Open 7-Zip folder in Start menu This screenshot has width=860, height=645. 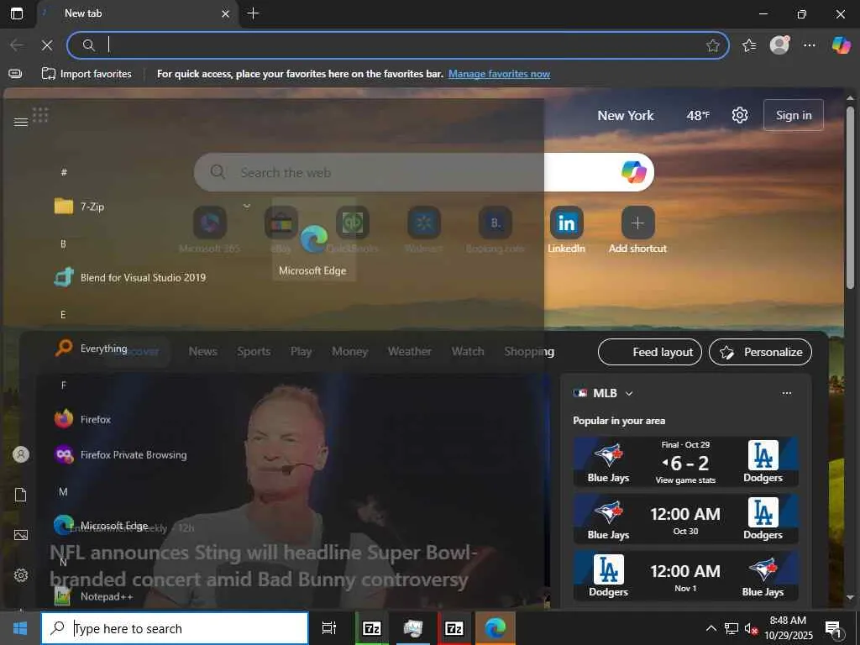pyautogui.click(x=151, y=207)
